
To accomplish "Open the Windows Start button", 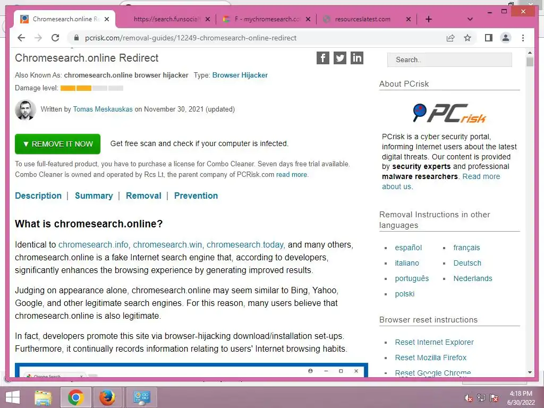I will coord(13,397).
